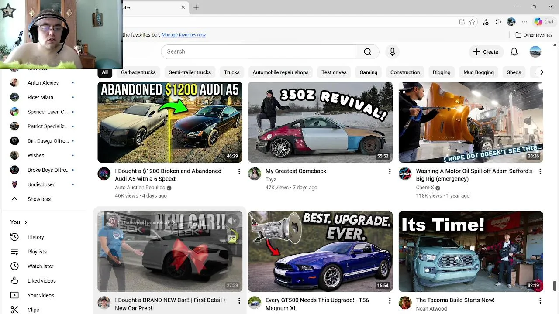The width and height of the screenshot is (559, 314).
Task: Open title The Tacoma Build Starts Now!
Action: pyautogui.click(x=455, y=300)
